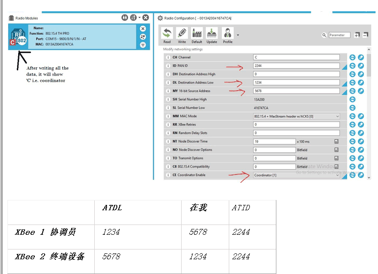Click the Parameter search field
Viewport: 378px width, 274px height.
pyautogui.click(x=339, y=35)
